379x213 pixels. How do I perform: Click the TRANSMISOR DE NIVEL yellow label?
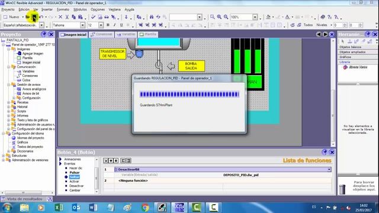(x=113, y=54)
